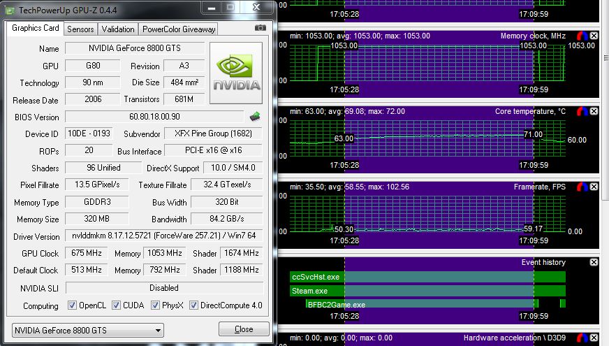
Task: Click the Name field NVIDIA GeForce 8800 GTS
Action: 135,48
